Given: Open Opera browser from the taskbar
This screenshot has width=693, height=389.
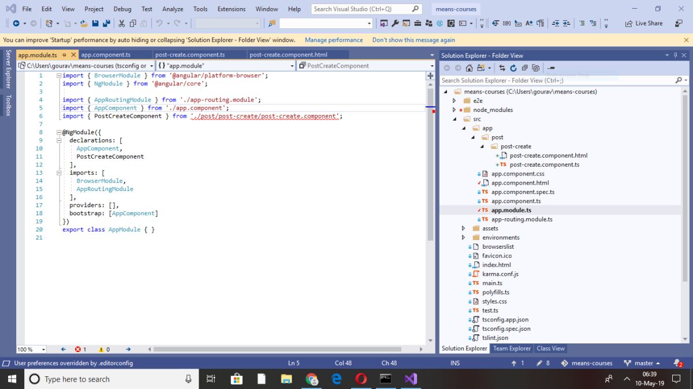Looking at the screenshot, I should click(x=361, y=379).
